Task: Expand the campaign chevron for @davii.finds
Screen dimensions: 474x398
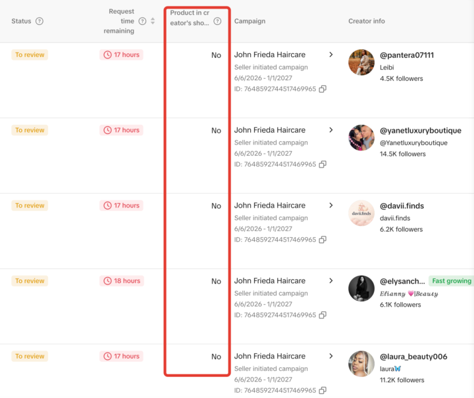Action: coord(331,206)
